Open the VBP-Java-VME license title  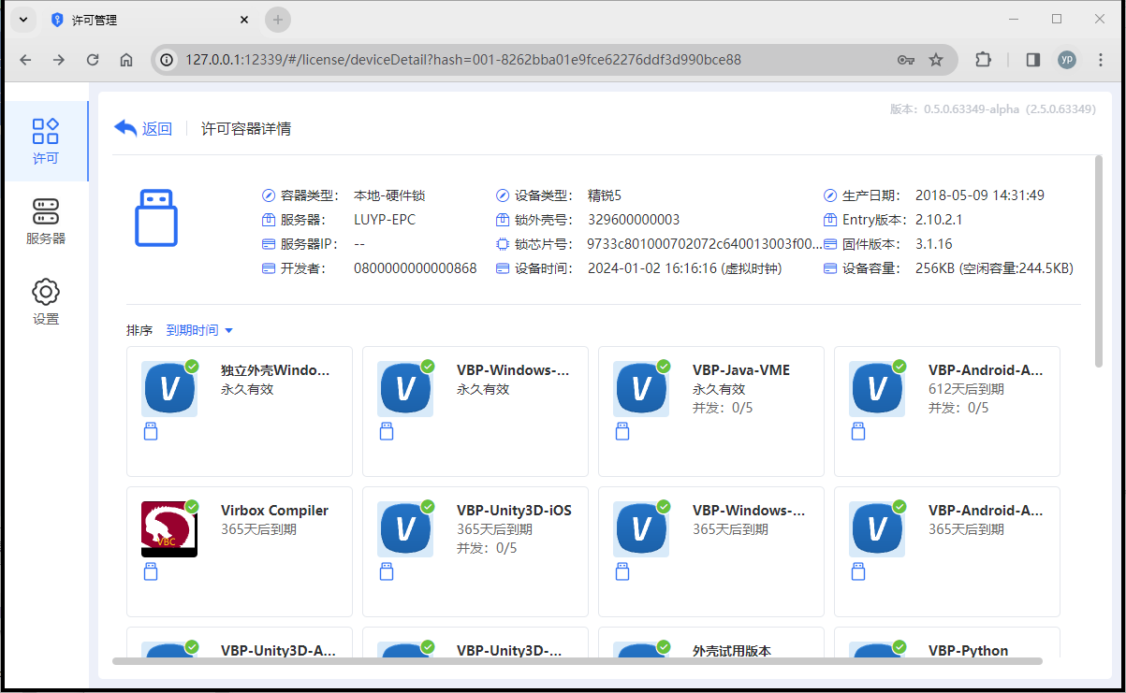(741, 370)
